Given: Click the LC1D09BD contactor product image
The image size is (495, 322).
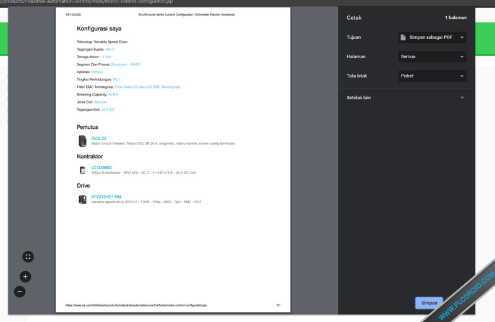Looking at the screenshot, I should (82, 170).
